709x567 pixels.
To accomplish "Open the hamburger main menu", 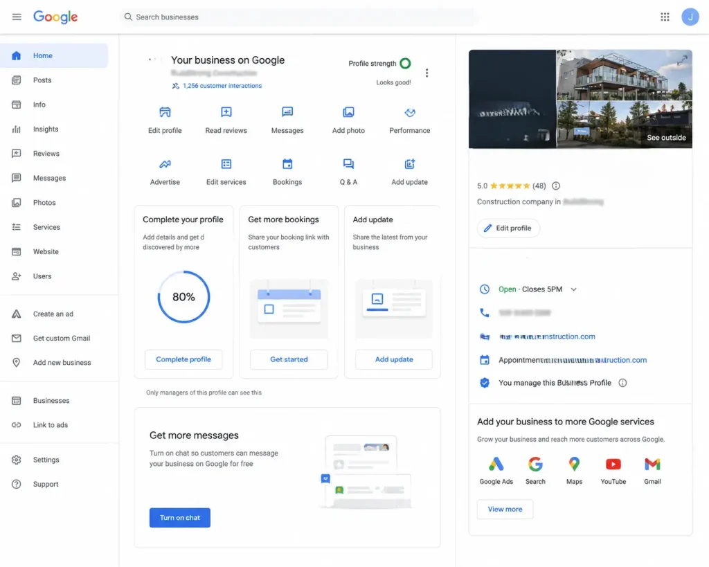I will pos(17,17).
